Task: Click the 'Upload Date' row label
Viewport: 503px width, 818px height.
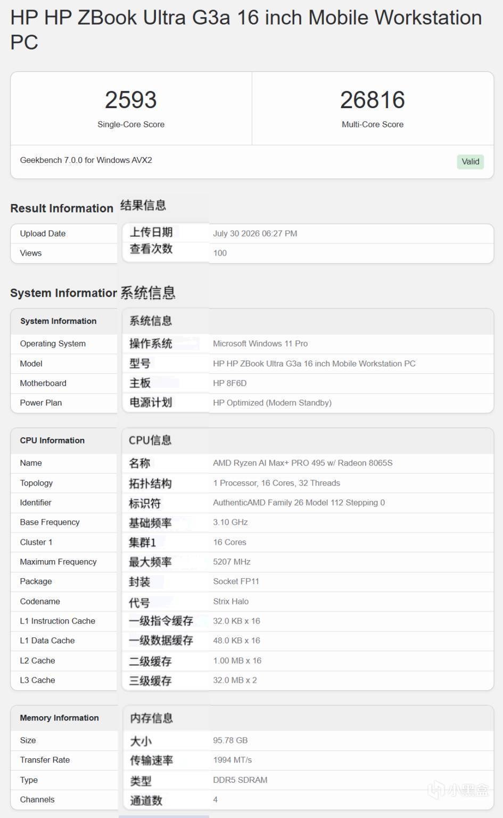Action: coord(43,233)
